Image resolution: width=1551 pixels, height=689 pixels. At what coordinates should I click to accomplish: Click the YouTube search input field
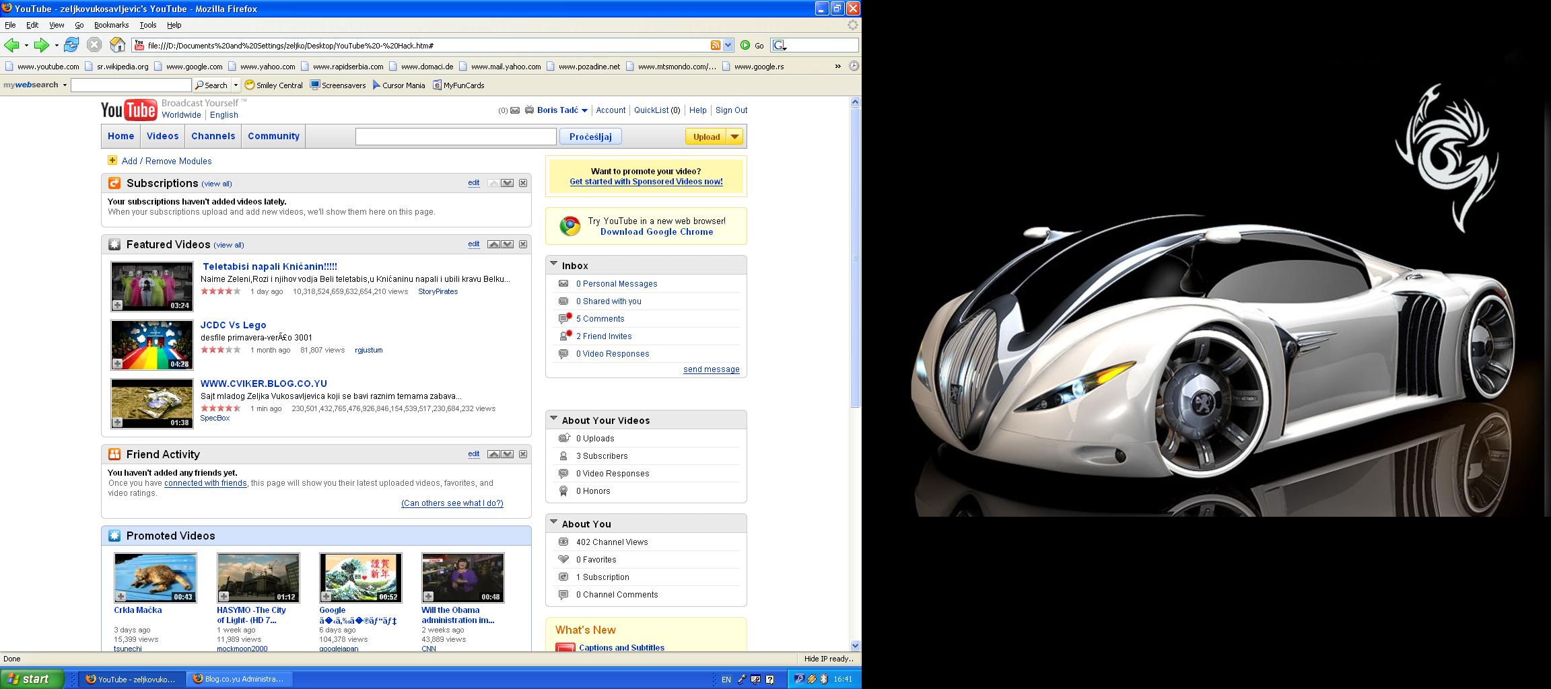coord(456,137)
